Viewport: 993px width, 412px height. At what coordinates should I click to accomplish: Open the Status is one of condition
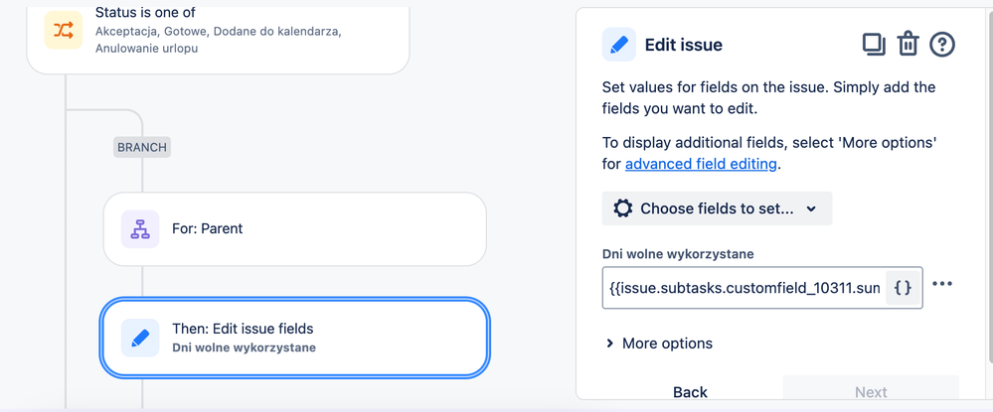pyautogui.click(x=218, y=36)
